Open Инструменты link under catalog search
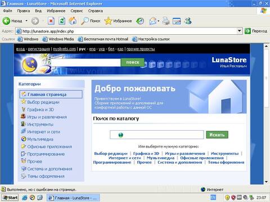 click(x=224, y=154)
